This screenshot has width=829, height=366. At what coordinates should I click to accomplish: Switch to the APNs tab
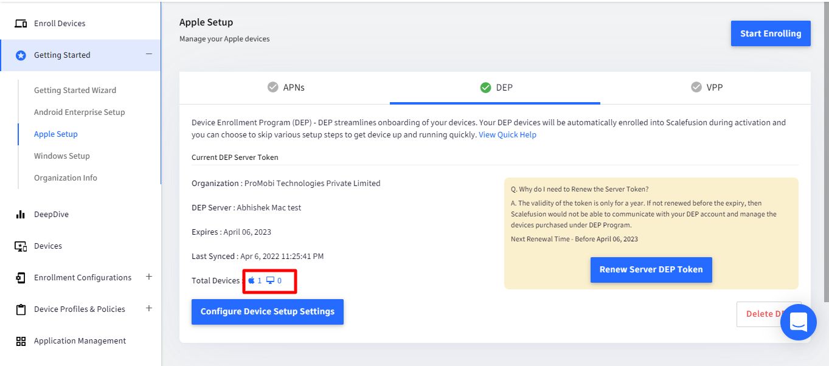pos(285,88)
